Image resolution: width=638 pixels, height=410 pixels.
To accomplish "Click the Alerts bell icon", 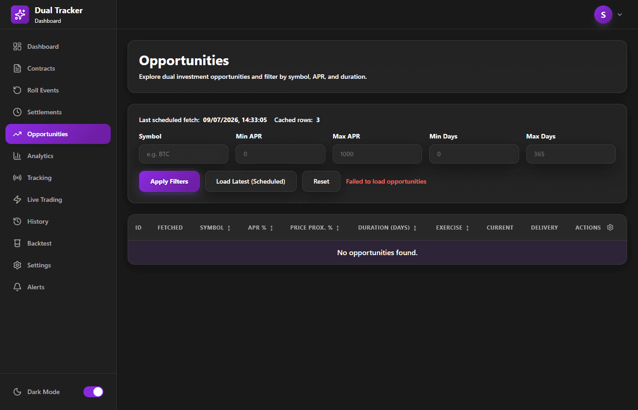I will pyautogui.click(x=17, y=287).
